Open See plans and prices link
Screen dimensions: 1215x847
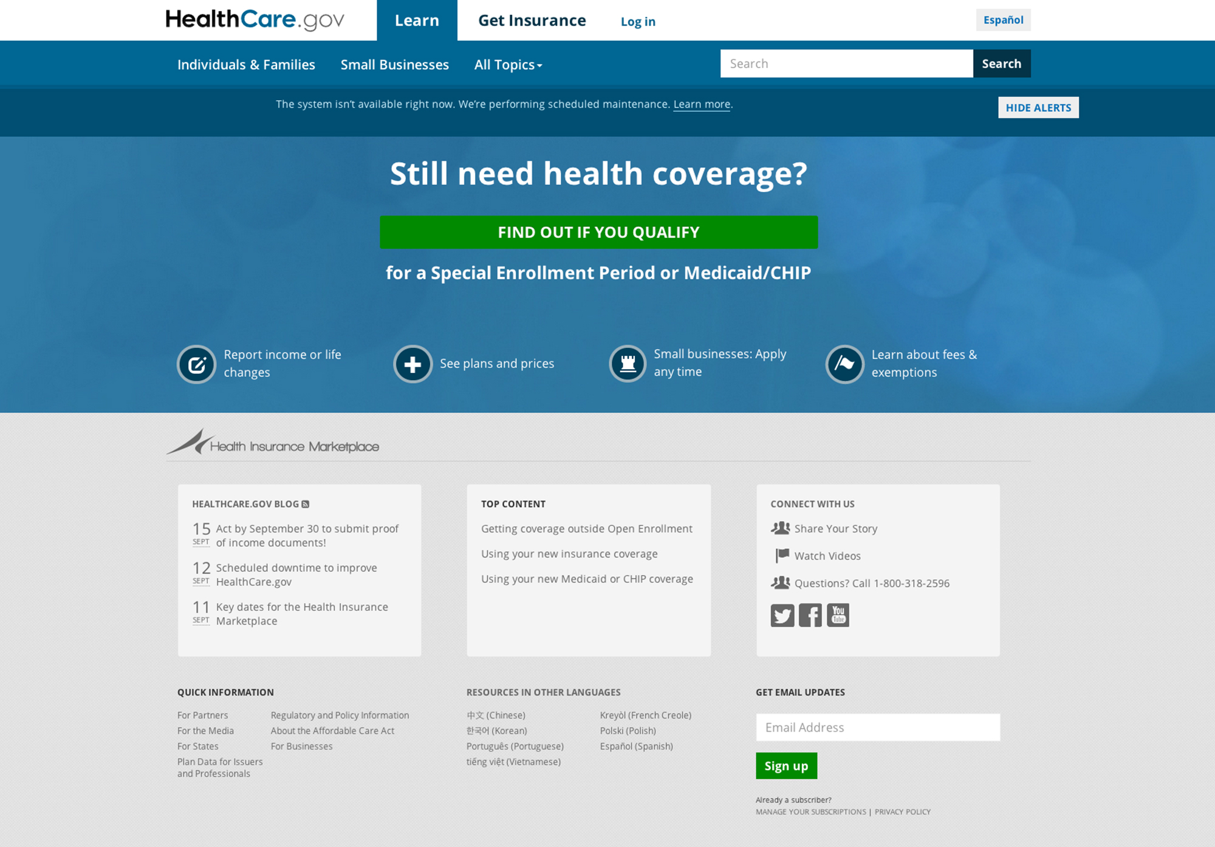(x=497, y=364)
